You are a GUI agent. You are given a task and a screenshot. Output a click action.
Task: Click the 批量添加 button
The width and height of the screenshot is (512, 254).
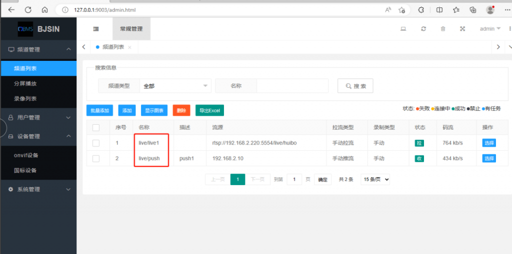click(99, 110)
